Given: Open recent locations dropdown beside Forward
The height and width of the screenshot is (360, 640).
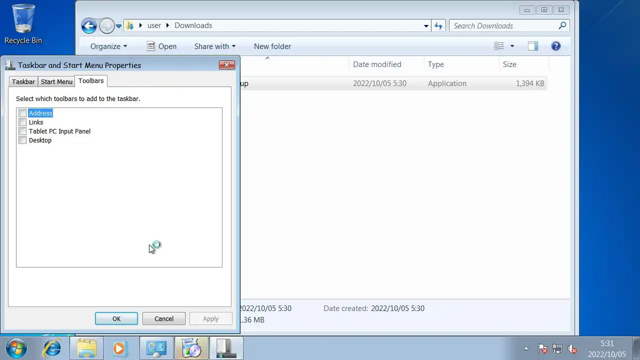Looking at the screenshot, I should (x=119, y=26).
